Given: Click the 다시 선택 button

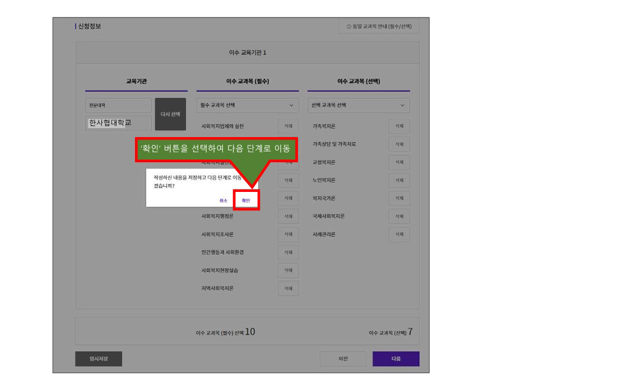Looking at the screenshot, I should [x=170, y=114].
